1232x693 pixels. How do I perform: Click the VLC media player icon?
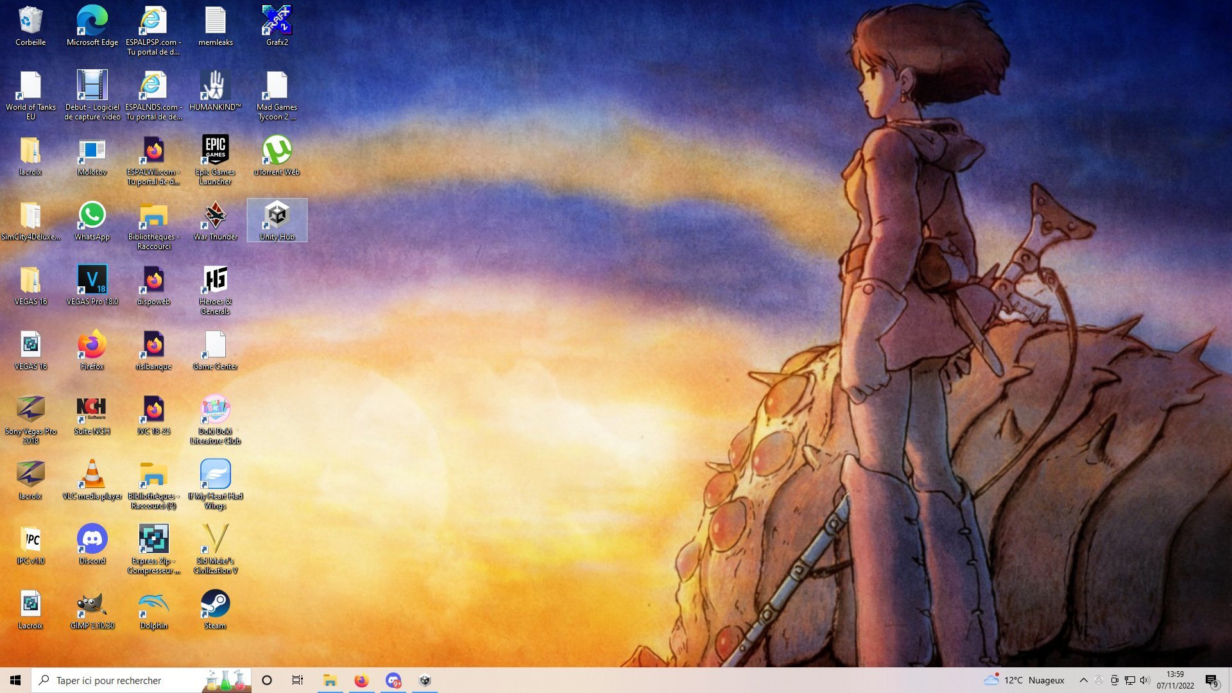[x=92, y=475]
